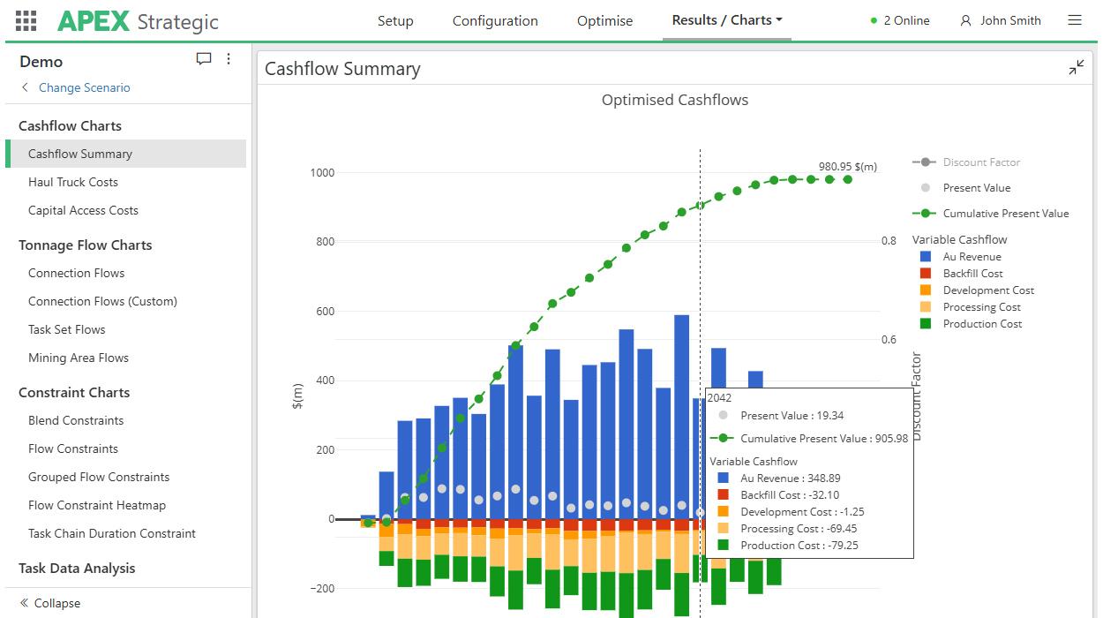Click the green online status indicator
The image size is (1103, 618).
pyautogui.click(x=874, y=20)
